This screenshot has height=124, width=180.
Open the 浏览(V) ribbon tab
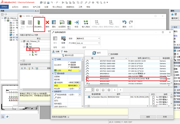(x=26, y=7)
